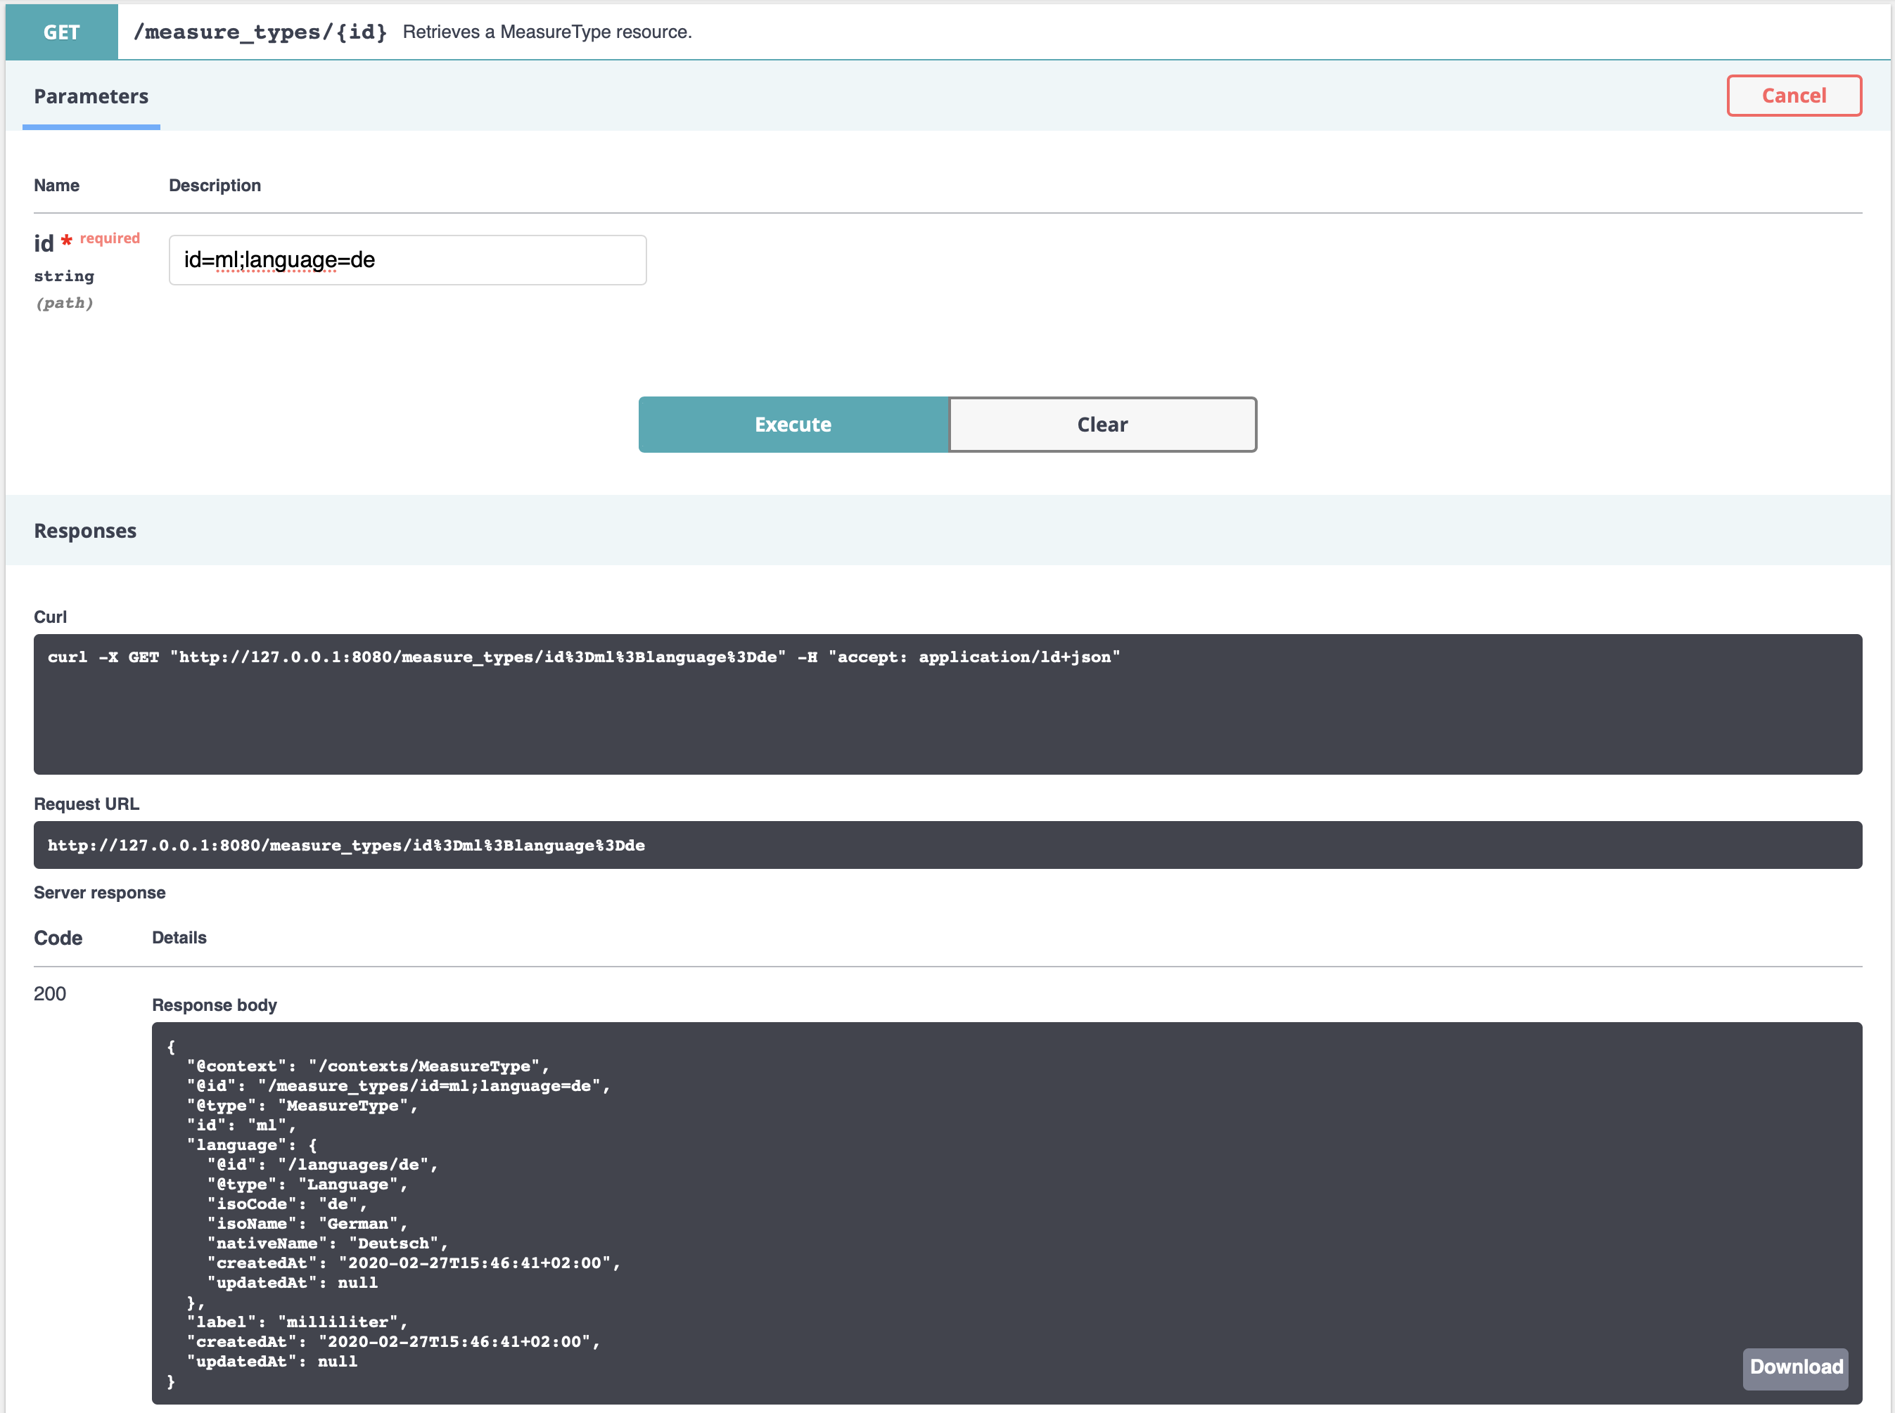Click the Name column header
Image resolution: width=1895 pixels, height=1413 pixels.
56,186
